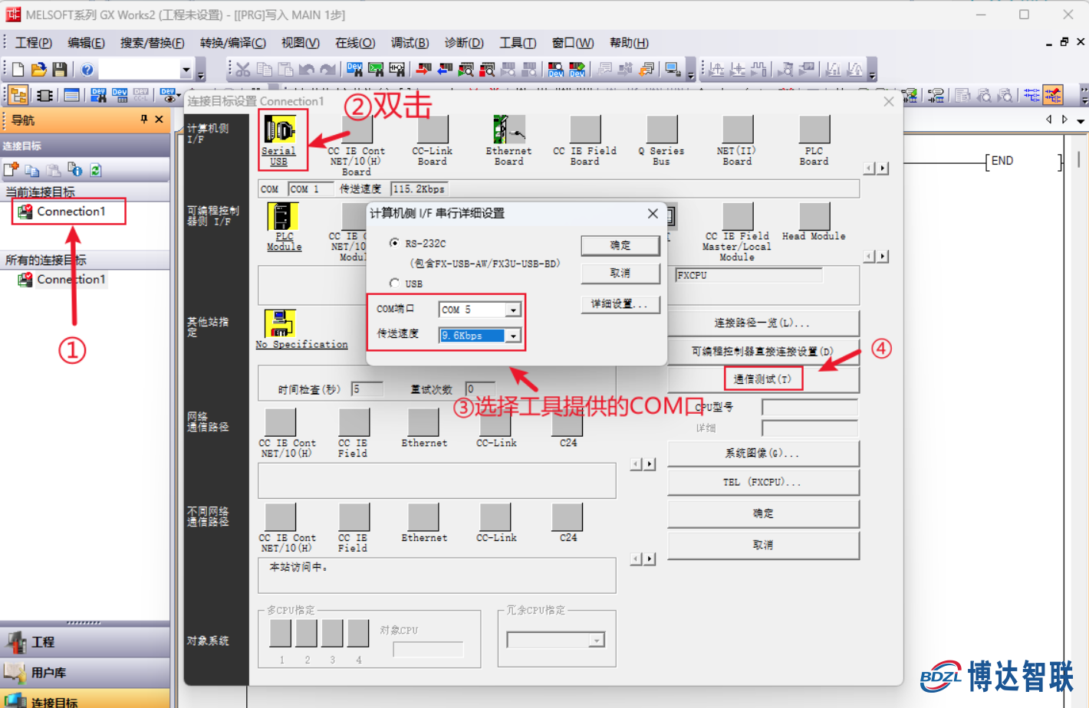Toggle the navigation tree view icon
Viewport: 1089px width, 708px height.
click(x=18, y=95)
